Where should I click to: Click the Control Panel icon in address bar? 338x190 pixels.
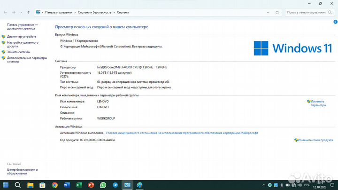[38, 12]
